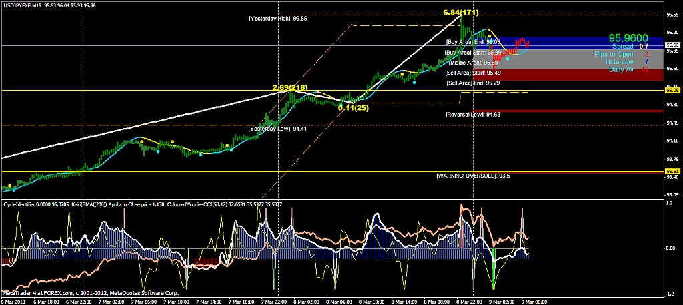Click the 8 Mar 22:00 time axis label

(x=470, y=301)
